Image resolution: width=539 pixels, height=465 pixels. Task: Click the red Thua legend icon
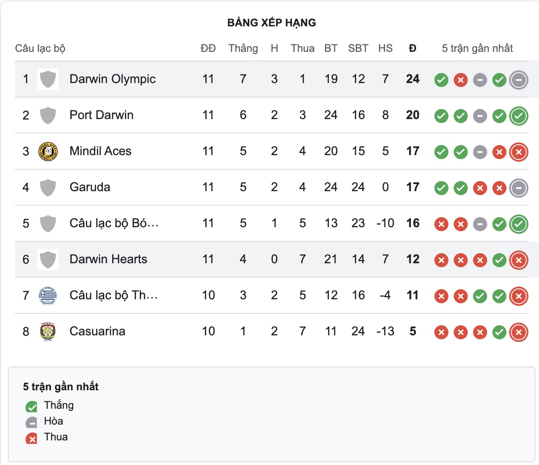pos(32,438)
